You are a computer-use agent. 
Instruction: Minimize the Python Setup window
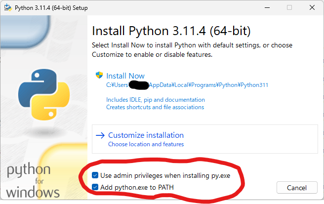(267, 7)
